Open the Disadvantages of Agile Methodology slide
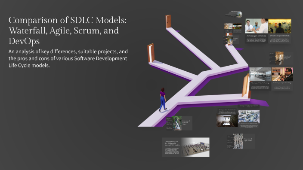Viewport: 303px width, 170px height. pyautogui.click(x=282, y=79)
